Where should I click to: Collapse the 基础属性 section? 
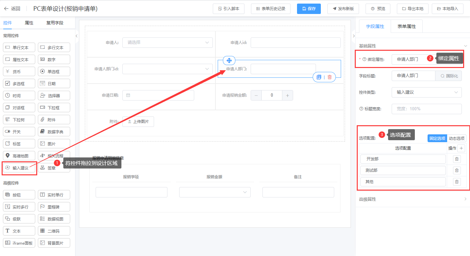tap(466, 46)
